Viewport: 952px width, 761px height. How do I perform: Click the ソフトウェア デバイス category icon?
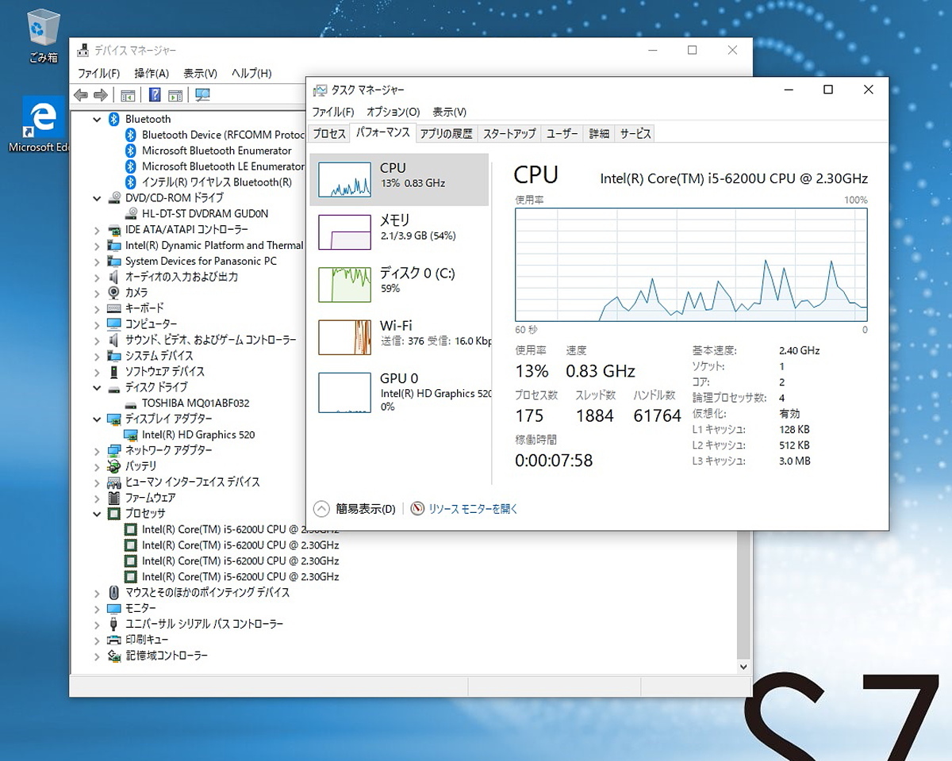[114, 372]
